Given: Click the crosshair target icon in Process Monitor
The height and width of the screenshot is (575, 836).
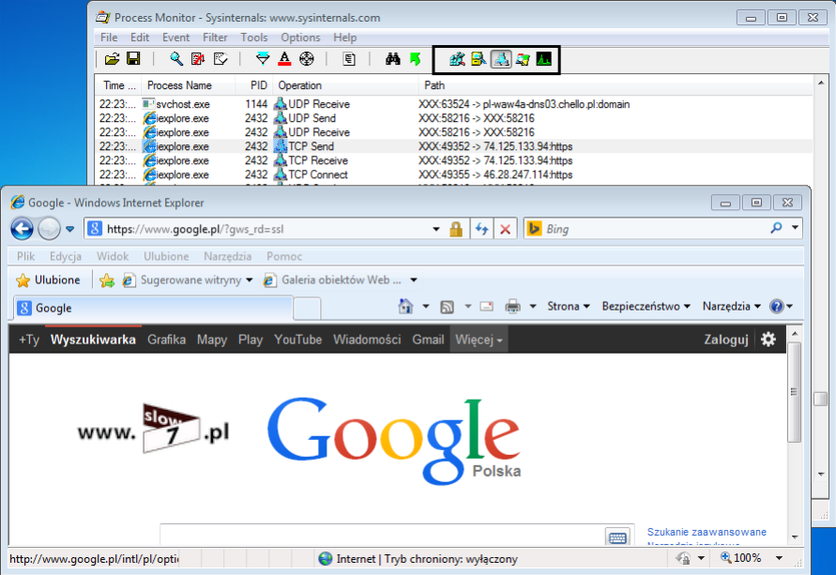Looking at the screenshot, I should tap(307, 58).
